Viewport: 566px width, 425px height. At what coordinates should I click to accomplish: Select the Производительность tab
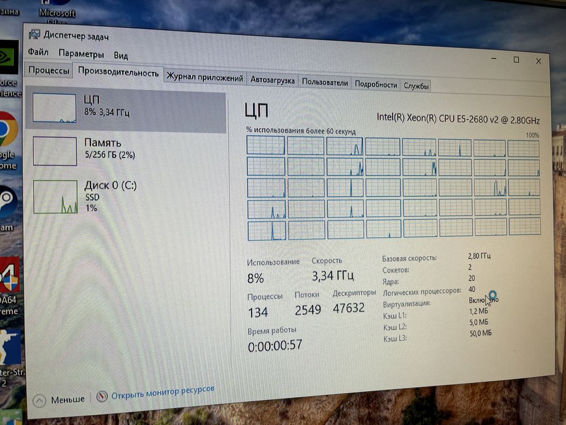(x=118, y=72)
